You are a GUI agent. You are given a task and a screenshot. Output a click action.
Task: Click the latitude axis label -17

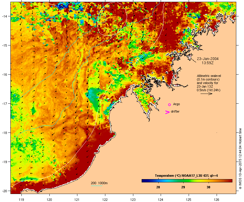(4, 103)
